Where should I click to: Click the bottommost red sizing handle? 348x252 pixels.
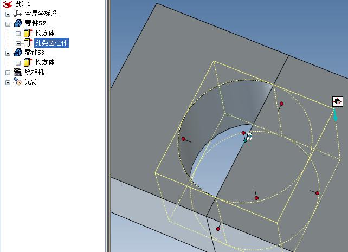point(218,229)
